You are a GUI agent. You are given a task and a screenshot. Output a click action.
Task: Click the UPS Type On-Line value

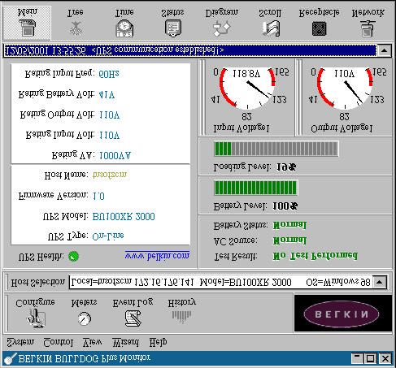[x=108, y=236]
